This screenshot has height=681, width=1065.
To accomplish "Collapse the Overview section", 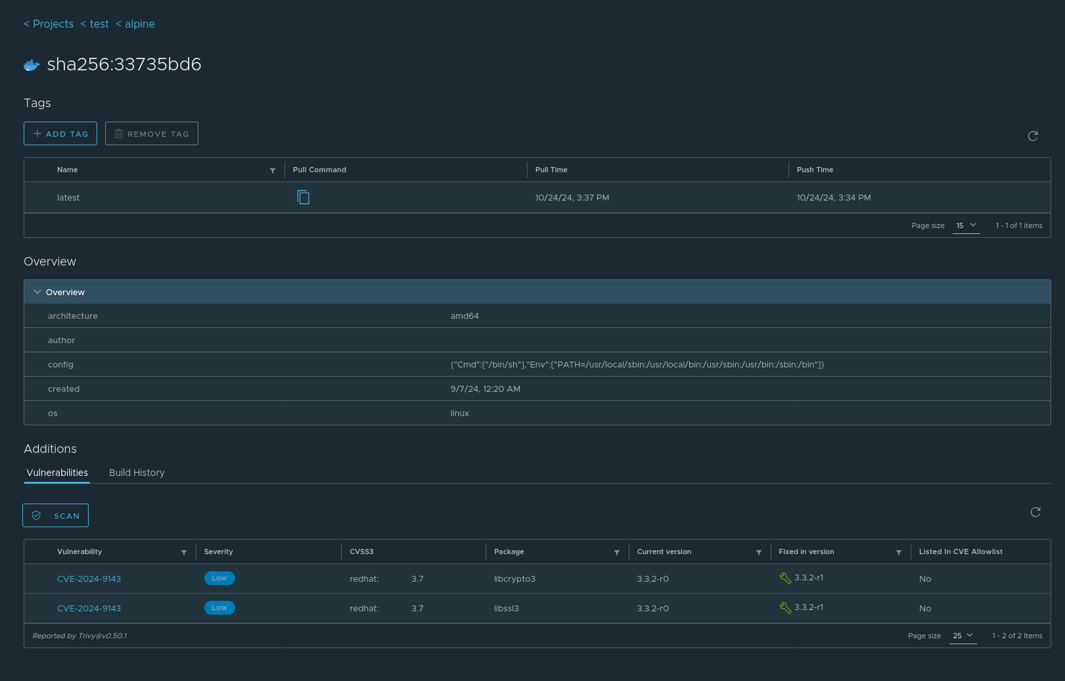I will coord(37,292).
